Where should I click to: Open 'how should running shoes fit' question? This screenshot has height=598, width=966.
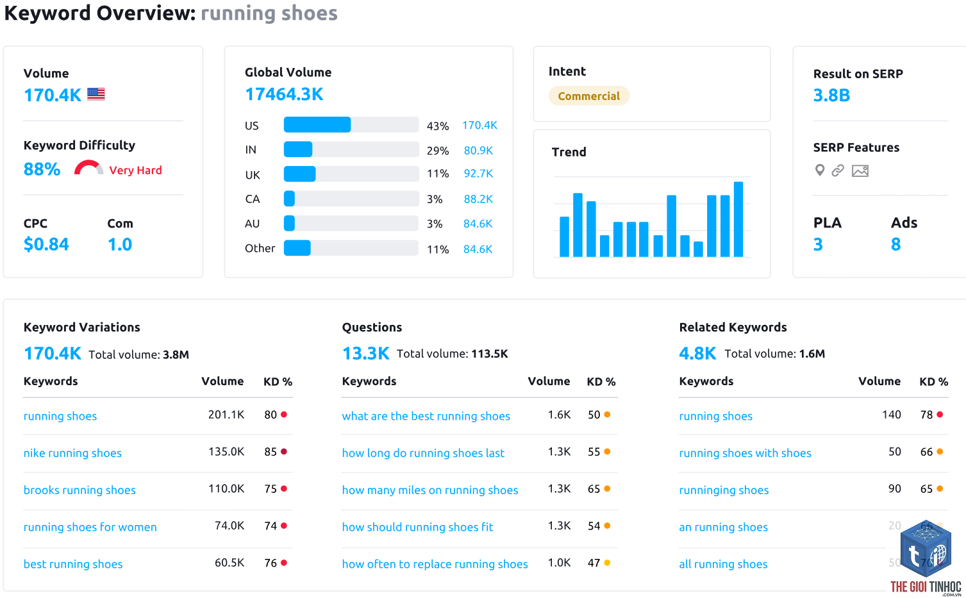coord(417,527)
